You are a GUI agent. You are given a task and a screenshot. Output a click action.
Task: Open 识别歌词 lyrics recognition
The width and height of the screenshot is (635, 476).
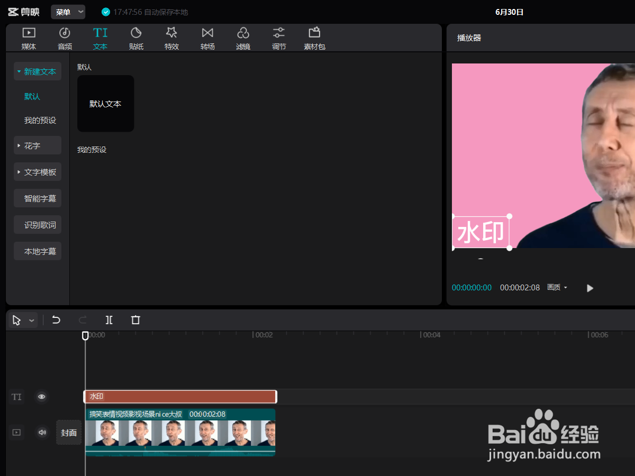point(38,225)
